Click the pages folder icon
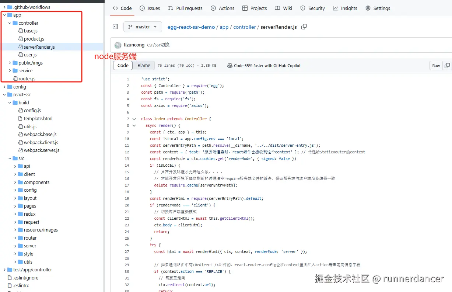Screen dimensions: 452x292 coord(20,206)
